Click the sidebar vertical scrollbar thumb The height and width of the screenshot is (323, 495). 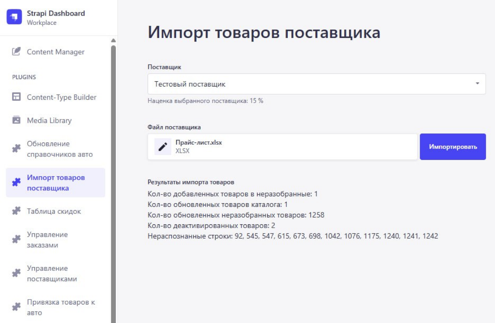pos(113,180)
